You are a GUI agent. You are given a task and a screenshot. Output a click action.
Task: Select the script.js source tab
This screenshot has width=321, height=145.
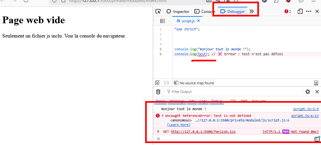click(186, 21)
